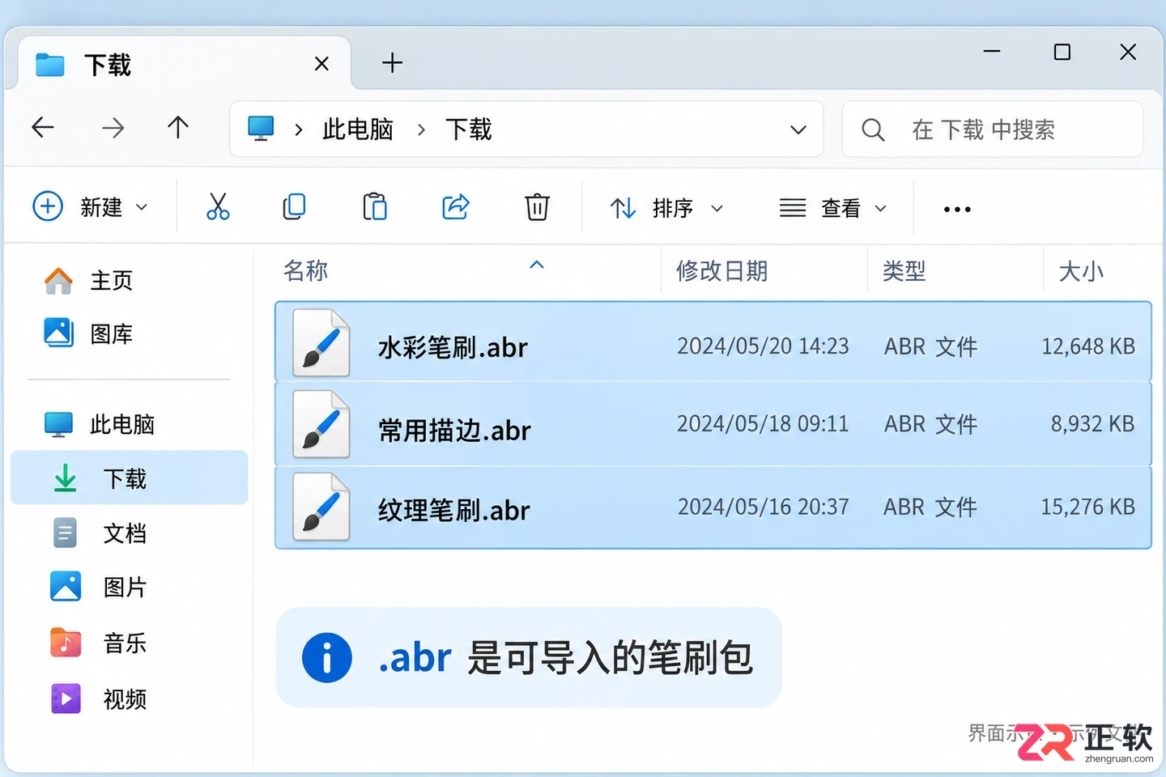Click the 在 下载 中搜索 search field
Screen dimensions: 1166x777
point(993,129)
